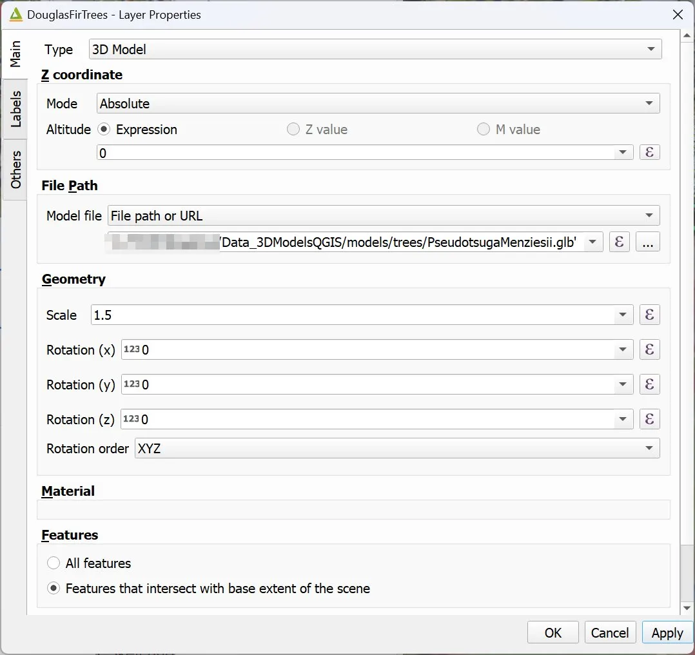Expand the model file path dropdown arrow
Viewport: 695px width, 655px height.
point(592,242)
